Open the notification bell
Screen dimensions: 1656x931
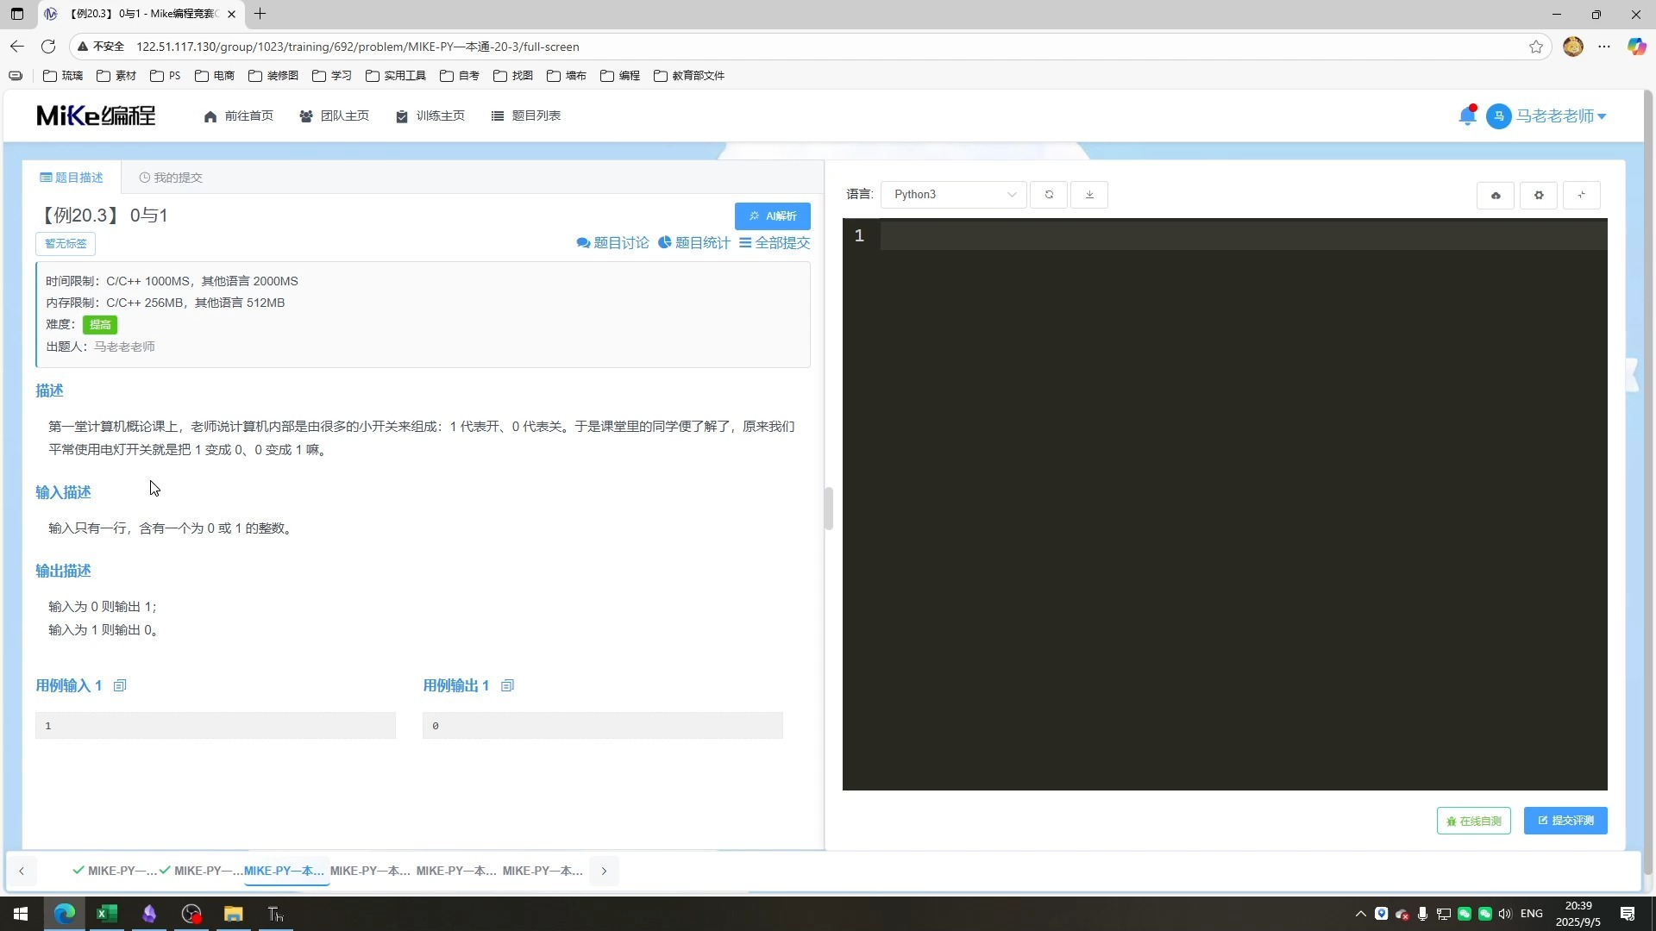coord(1466,116)
